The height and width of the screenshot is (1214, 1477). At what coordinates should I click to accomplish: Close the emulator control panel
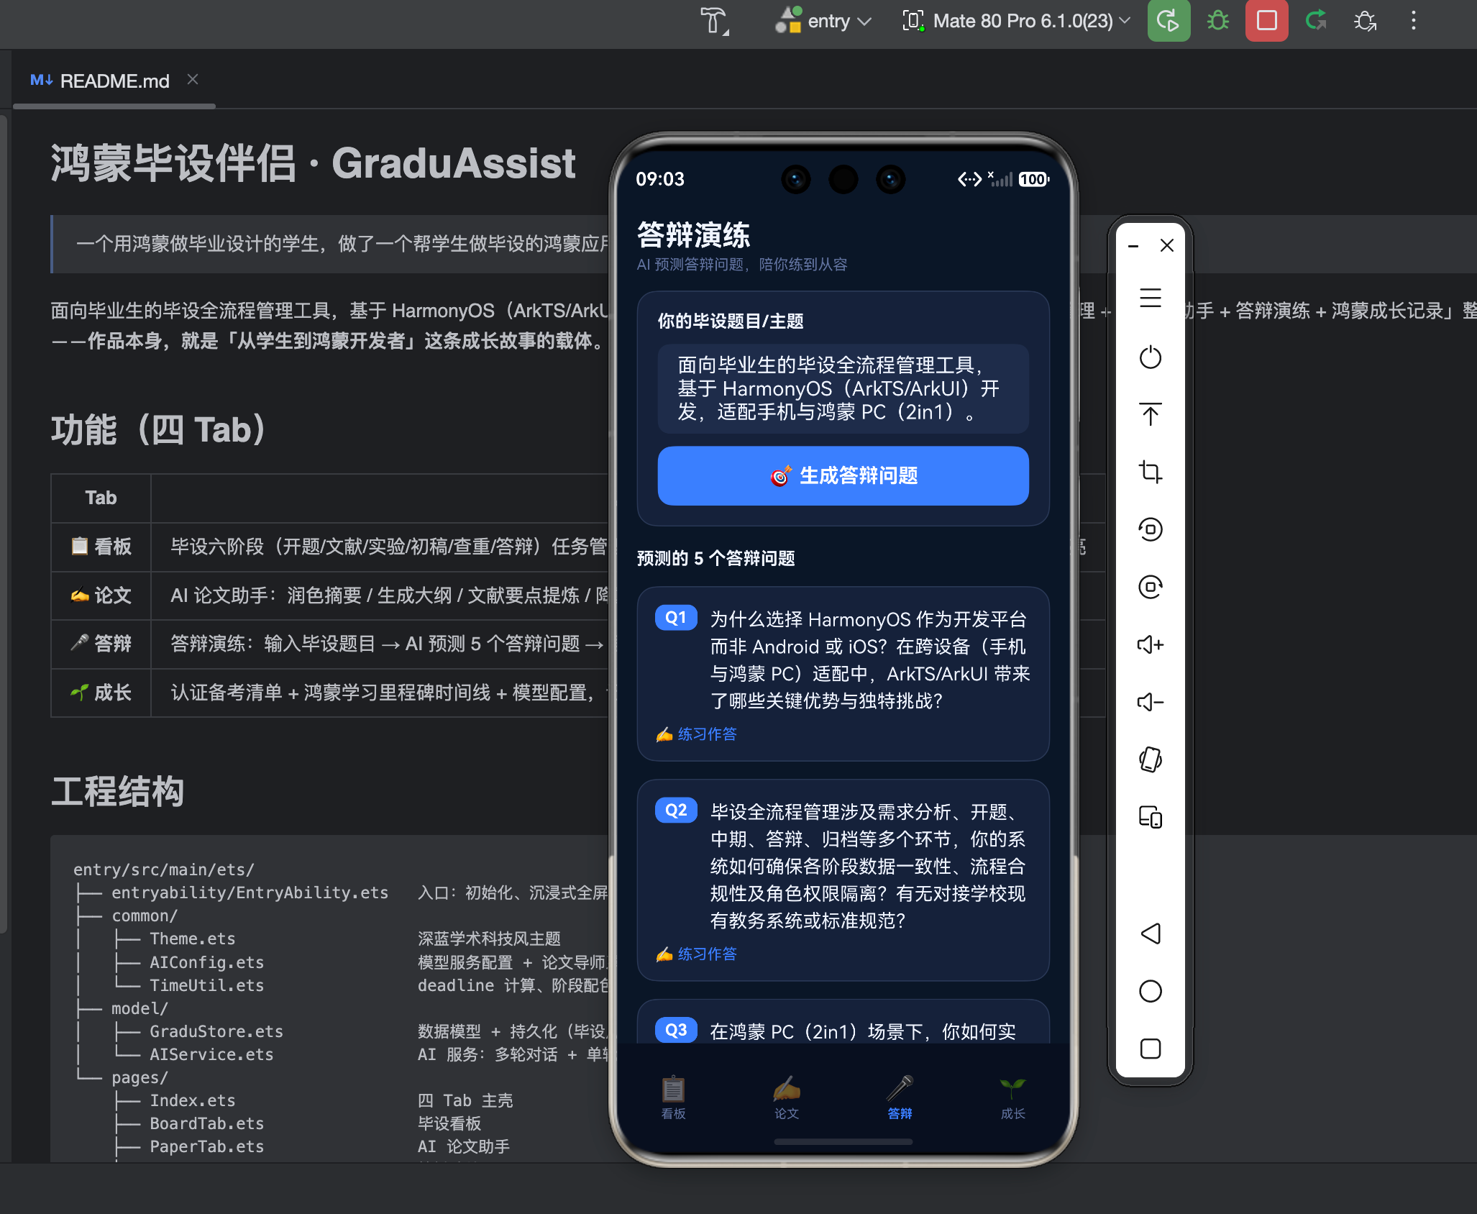[1167, 246]
